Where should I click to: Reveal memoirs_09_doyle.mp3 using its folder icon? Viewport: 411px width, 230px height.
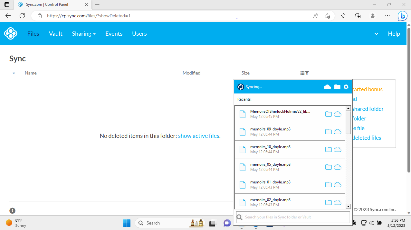pyautogui.click(x=328, y=132)
